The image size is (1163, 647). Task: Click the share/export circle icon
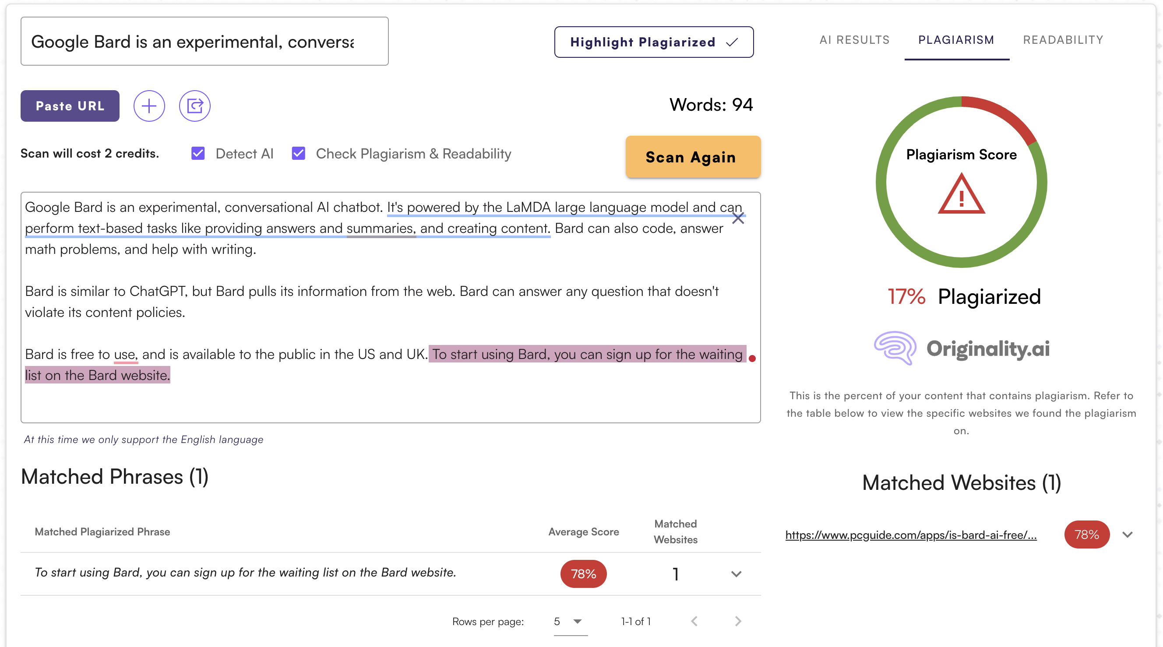194,105
